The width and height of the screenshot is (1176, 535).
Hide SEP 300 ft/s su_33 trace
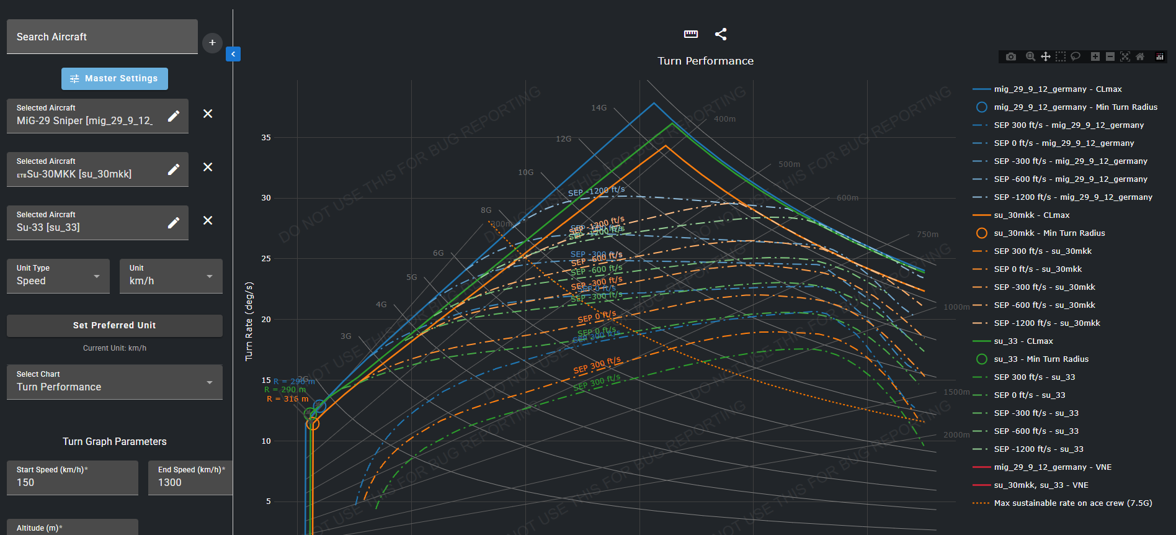point(1025,377)
